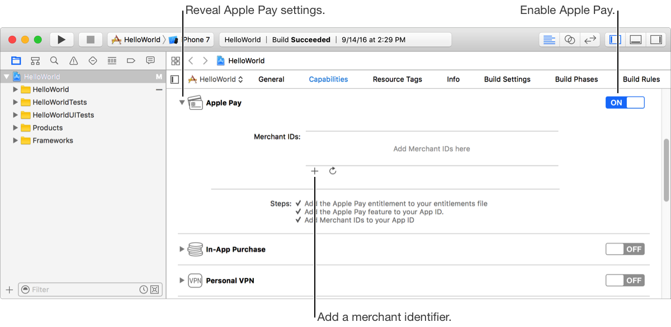671x327 pixels.
Task: Collapse the Apple Pay section
Action: tap(182, 103)
